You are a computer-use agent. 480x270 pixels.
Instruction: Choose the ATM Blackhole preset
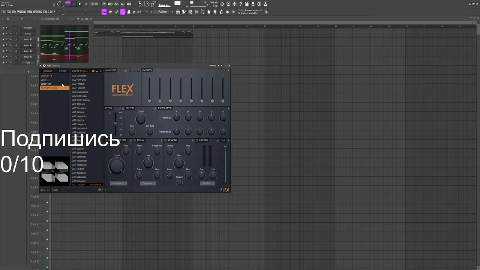click(79, 173)
